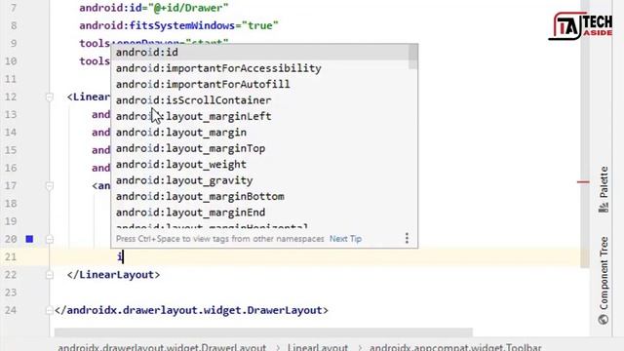The image size is (624, 351).
Task: Open the Component Tree tool window
Action: pos(604,280)
